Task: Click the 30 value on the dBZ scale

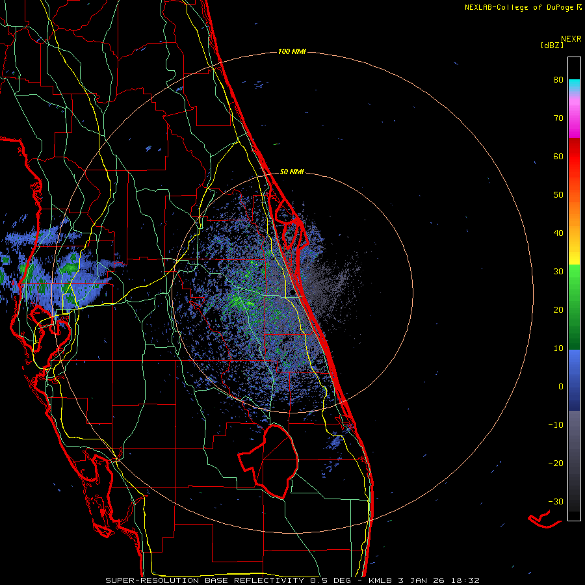Action: (558, 271)
